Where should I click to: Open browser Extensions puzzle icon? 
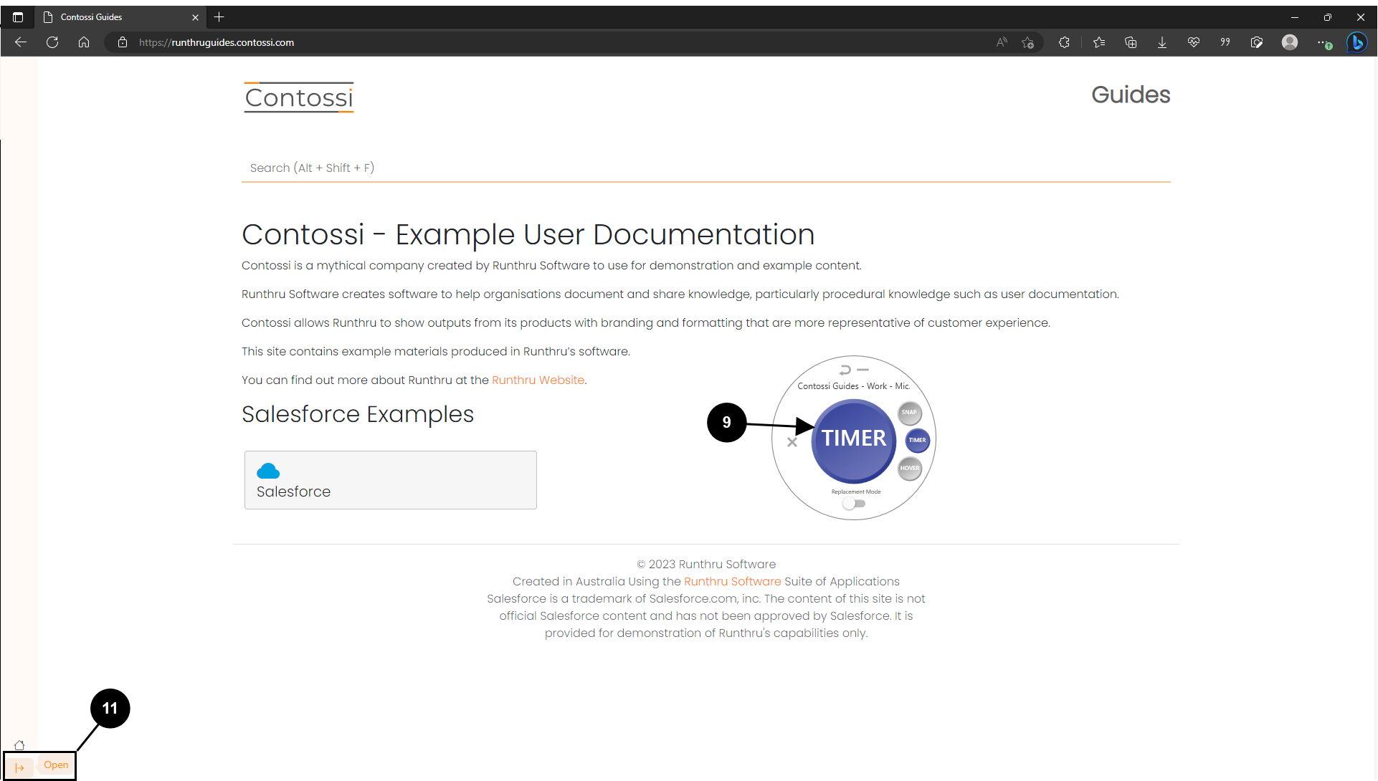coord(1064,42)
